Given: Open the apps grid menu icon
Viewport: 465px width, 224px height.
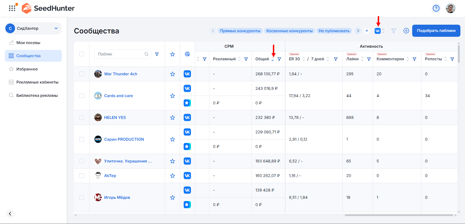Looking at the screenshot, I should point(12,8).
